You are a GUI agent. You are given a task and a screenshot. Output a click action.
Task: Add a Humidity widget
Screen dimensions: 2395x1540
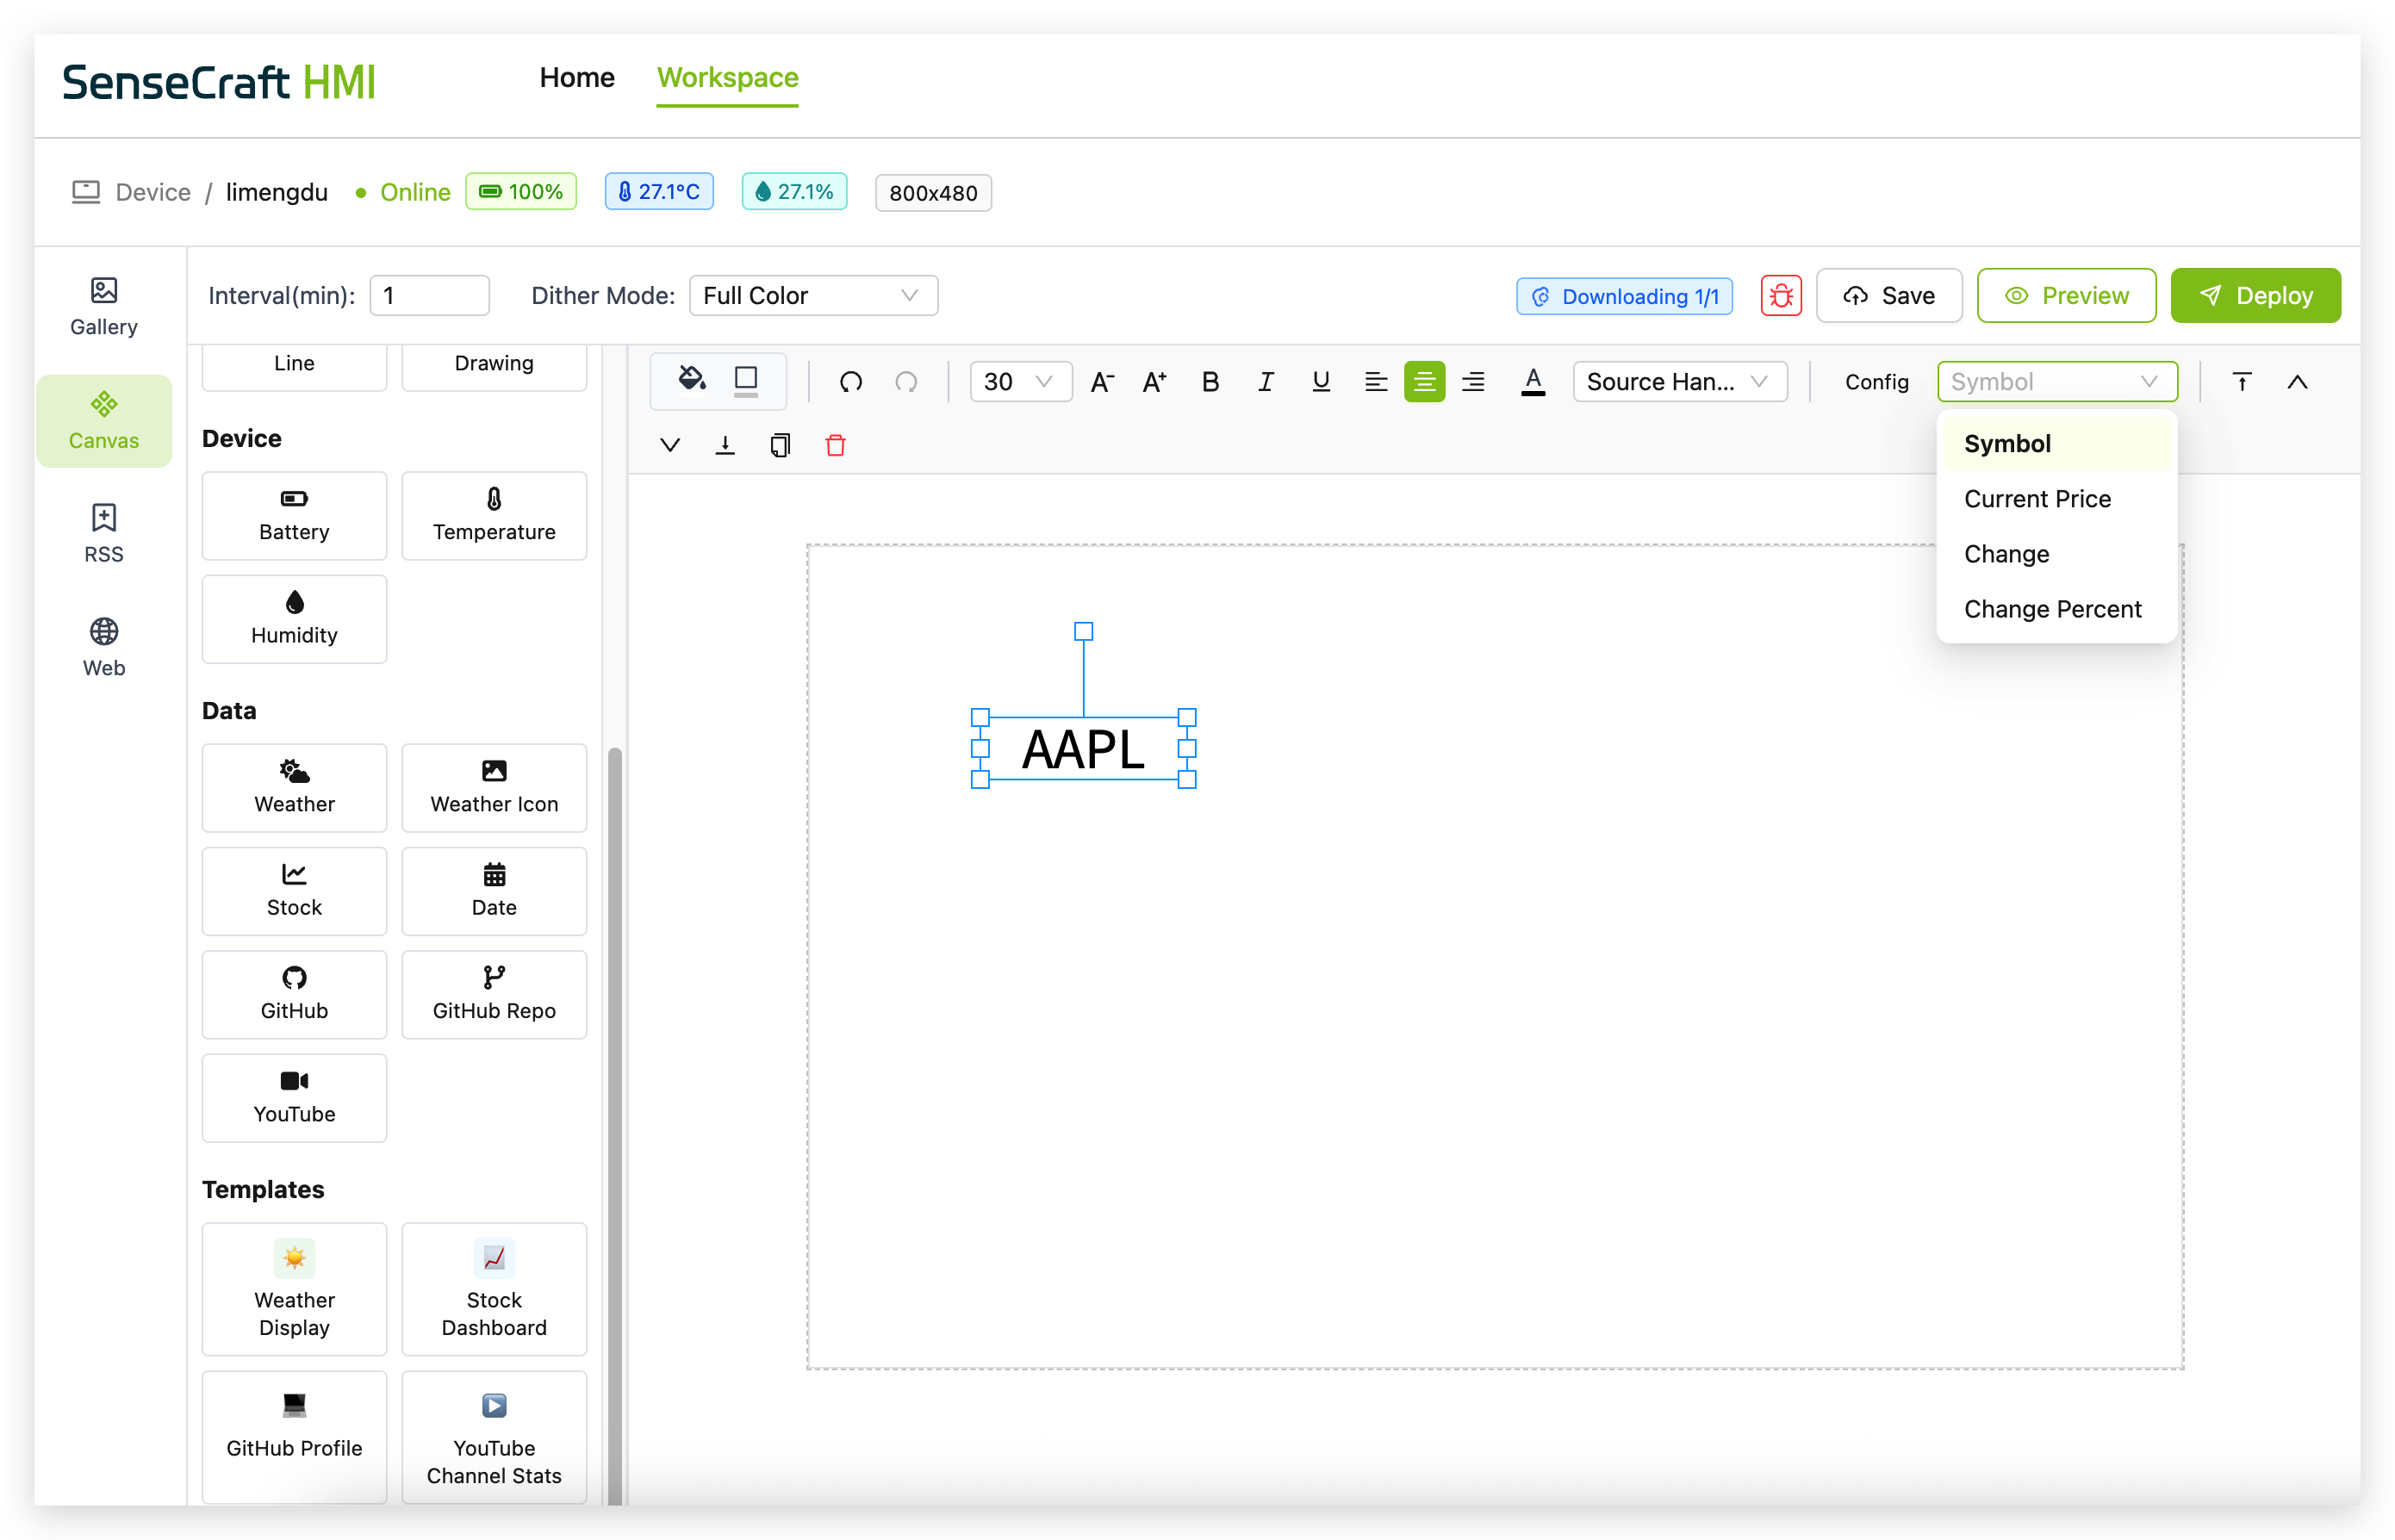(294, 619)
